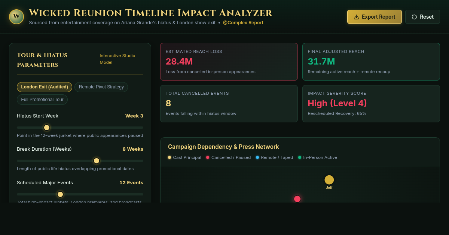Open the @Complex Report source link
449x235 pixels.
coord(243,23)
